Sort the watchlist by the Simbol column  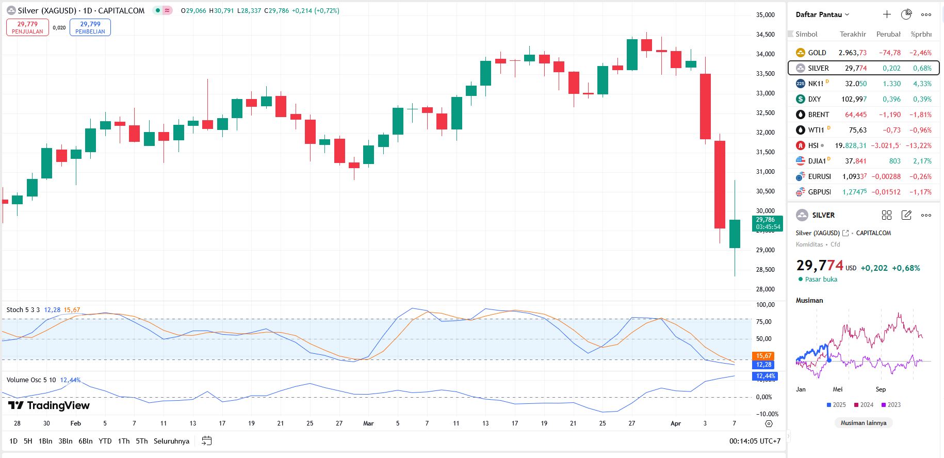click(806, 34)
